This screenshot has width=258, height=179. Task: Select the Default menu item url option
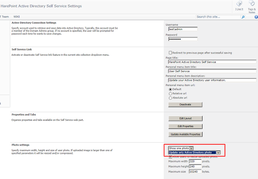[x=170, y=89]
